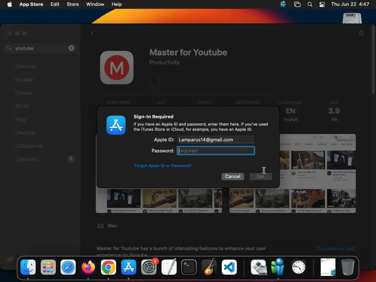
Task: Select Play in the sidebar
Action: coord(21,119)
